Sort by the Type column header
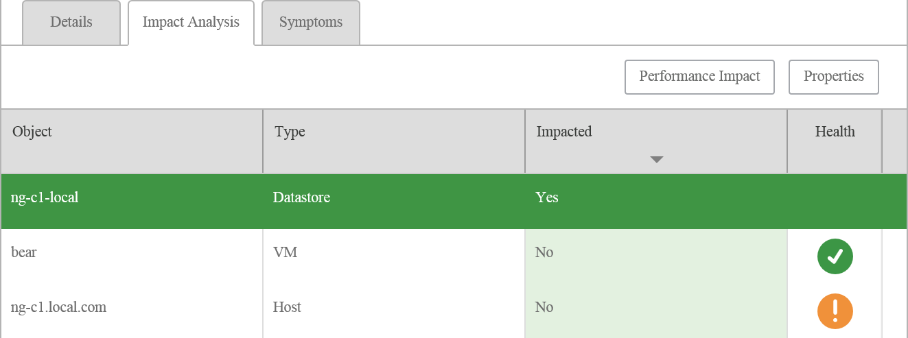The width and height of the screenshot is (908, 338). pos(394,141)
